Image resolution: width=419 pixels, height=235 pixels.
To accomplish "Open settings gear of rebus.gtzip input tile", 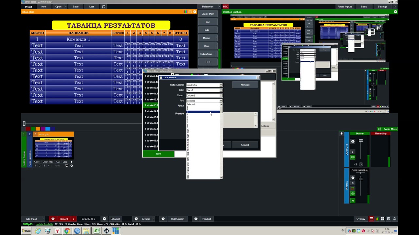I will pos(71,166).
